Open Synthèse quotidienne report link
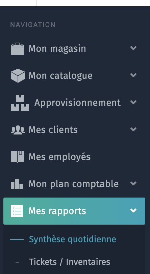Image resolution: width=150 pixels, height=274 pixels. coord(73,239)
